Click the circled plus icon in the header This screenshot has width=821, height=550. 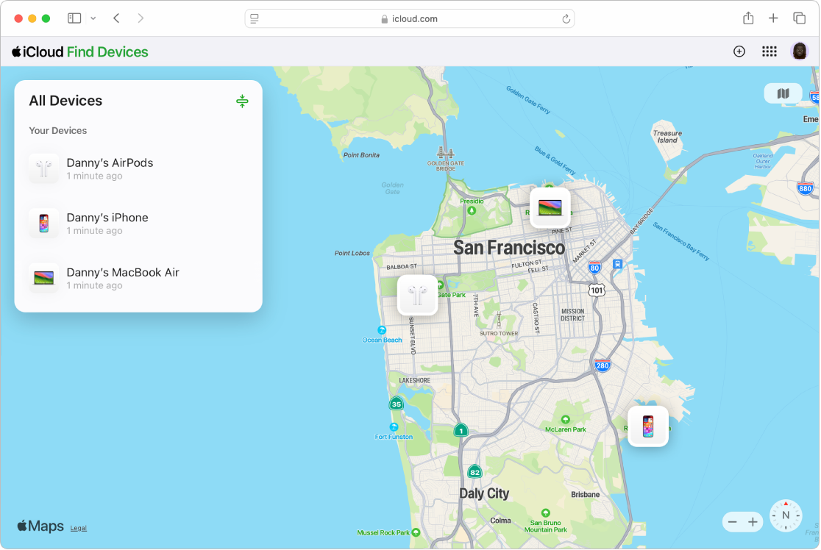pos(739,51)
